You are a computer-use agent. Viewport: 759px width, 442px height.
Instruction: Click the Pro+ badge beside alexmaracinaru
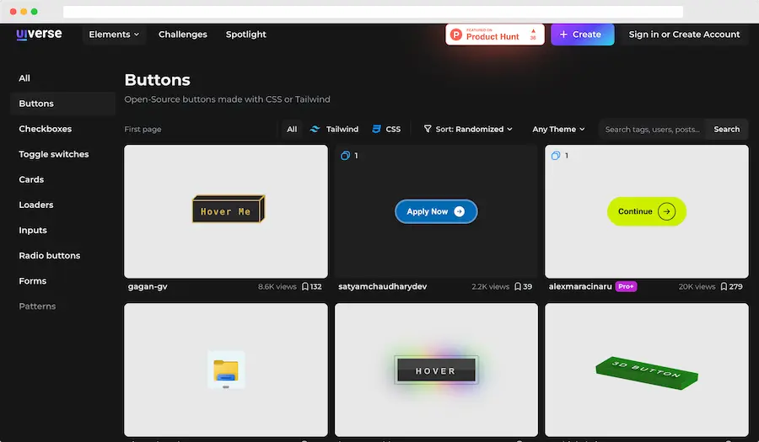click(626, 286)
